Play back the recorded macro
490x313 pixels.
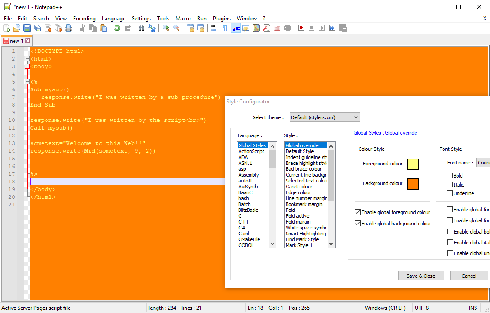coord(322,28)
